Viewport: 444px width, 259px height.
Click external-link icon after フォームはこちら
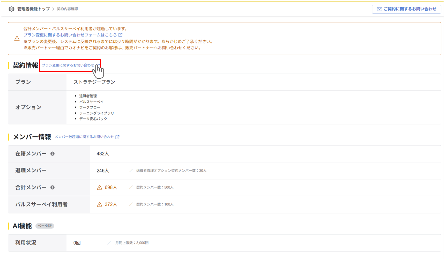(121, 35)
